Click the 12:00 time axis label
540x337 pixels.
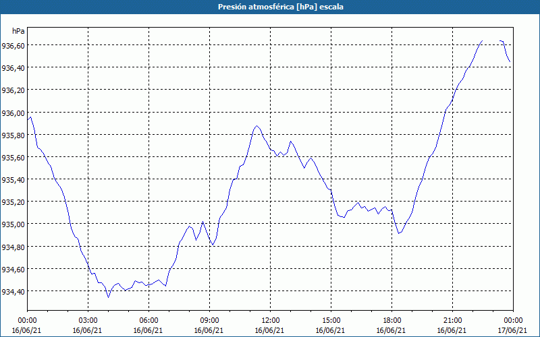pos(271,321)
